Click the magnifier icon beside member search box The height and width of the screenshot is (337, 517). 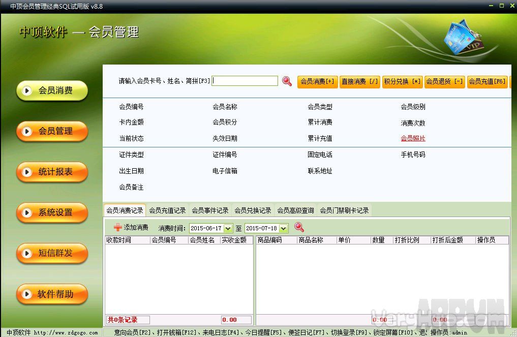point(287,81)
